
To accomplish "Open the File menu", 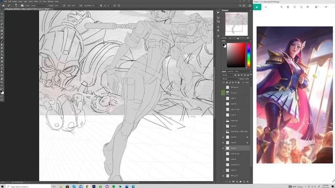I will click(6, 1).
